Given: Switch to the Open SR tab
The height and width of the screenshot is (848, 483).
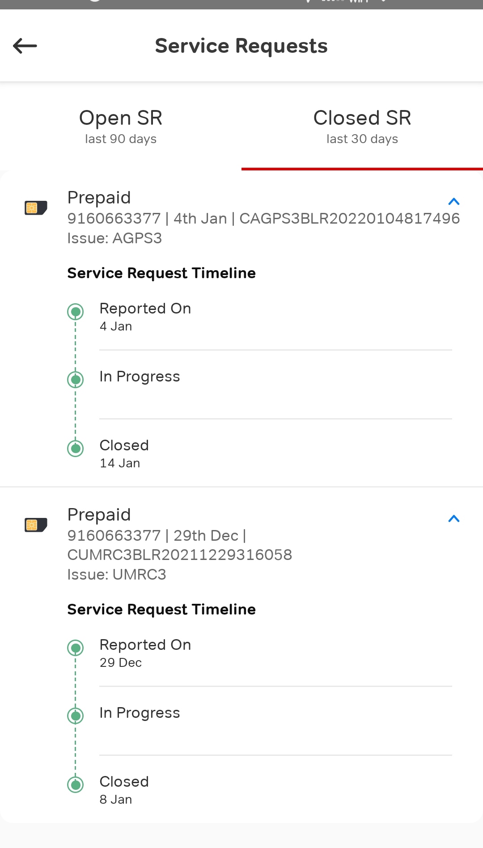Looking at the screenshot, I should pos(121,126).
